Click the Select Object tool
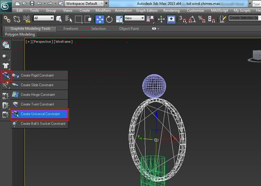This screenshot has height=186, width=261. point(59,19)
